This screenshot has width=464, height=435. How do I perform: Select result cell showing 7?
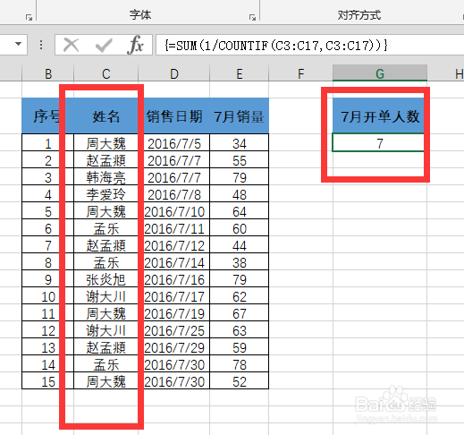point(380,143)
